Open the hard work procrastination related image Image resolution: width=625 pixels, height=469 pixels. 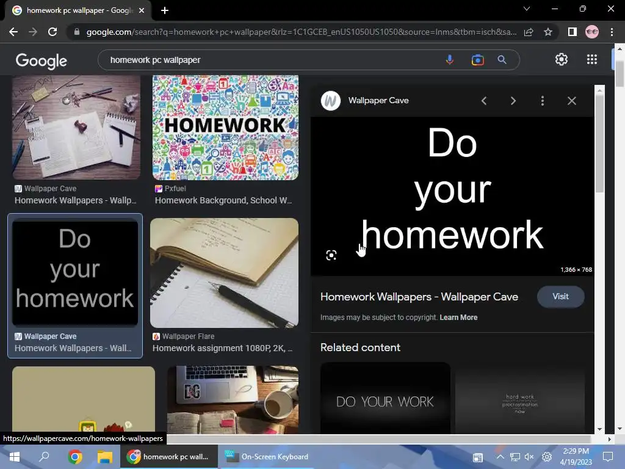(520, 398)
